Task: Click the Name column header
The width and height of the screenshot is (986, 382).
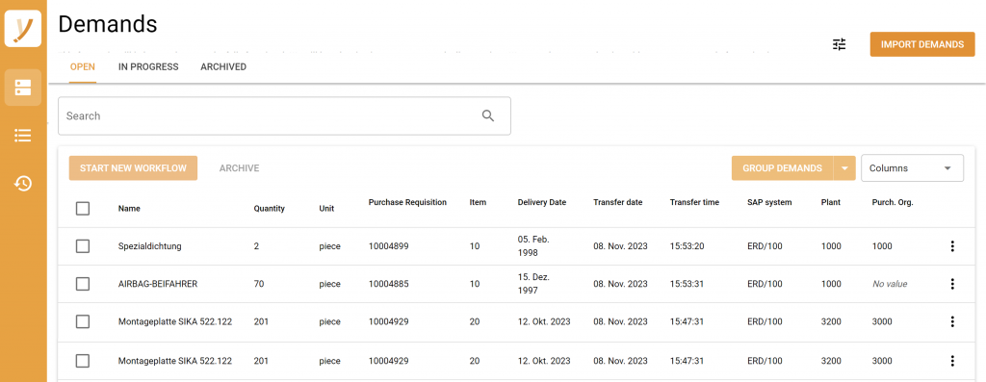Action: pos(129,209)
